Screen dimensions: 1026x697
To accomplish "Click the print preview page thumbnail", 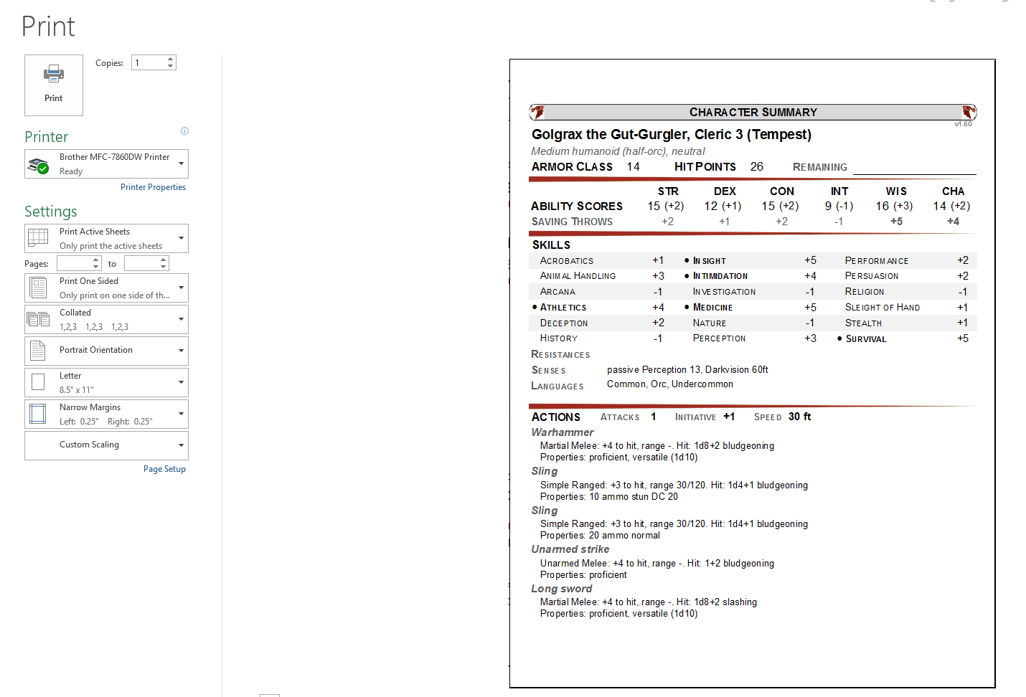I will click(x=753, y=374).
